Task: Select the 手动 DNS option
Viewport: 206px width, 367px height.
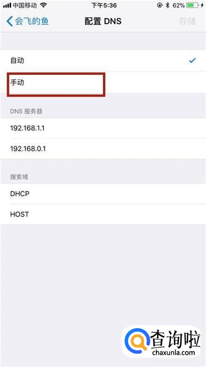Action: click(x=103, y=83)
